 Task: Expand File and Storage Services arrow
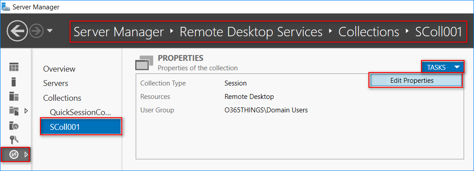pos(26,111)
